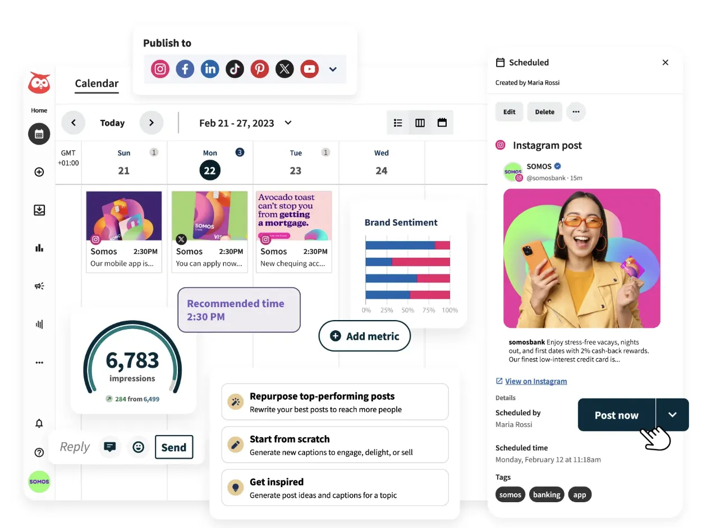Screen dimensions: 725x528
Task: Click the create plus sidebar icon
Action: click(39, 172)
